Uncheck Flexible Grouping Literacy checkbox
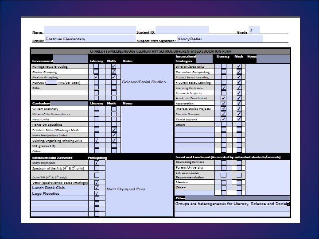This screenshot has width=319, height=239. tap(96, 77)
